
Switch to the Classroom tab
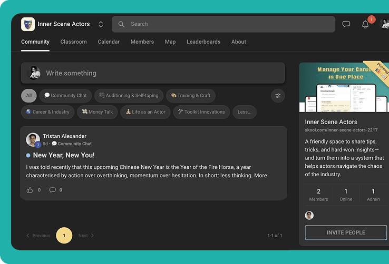(73, 42)
